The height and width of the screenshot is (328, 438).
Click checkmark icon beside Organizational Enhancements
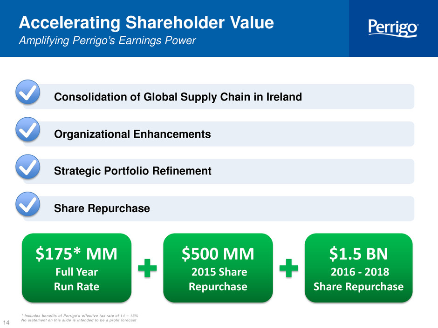[27, 129]
